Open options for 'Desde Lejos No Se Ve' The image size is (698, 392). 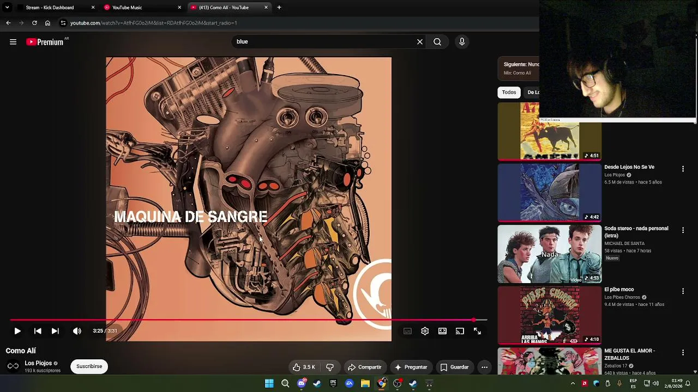683,169
